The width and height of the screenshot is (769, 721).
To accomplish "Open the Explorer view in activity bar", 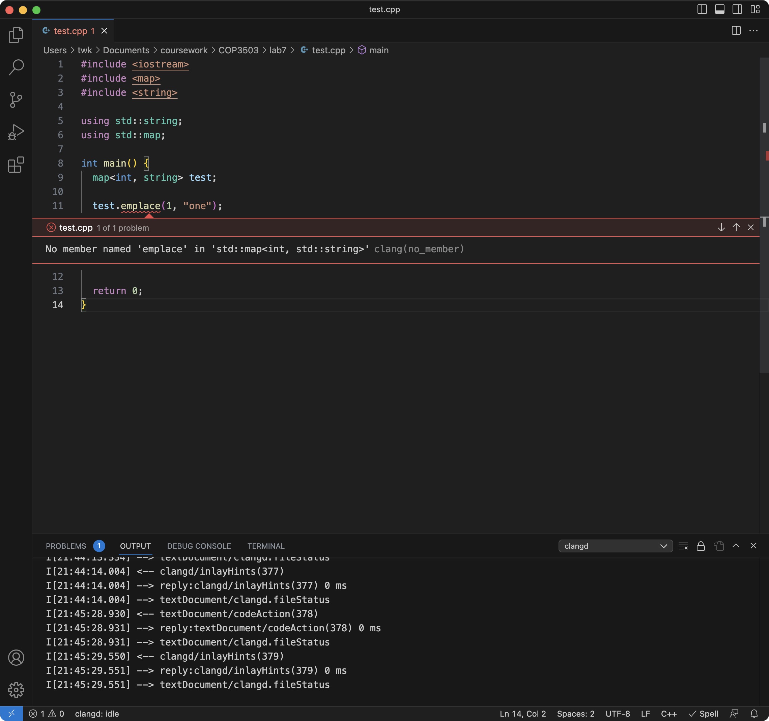I will coord(16,35).
